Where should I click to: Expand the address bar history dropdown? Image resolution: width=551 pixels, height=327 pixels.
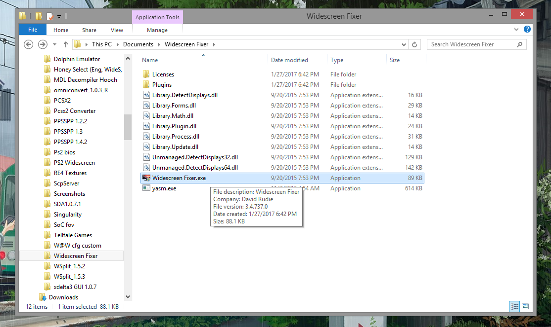[404, 44]
